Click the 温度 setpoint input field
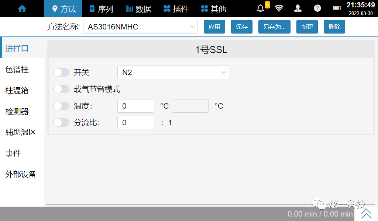Image resolution: width=378 pixels, height=221 pixels. tap(136, 106)
